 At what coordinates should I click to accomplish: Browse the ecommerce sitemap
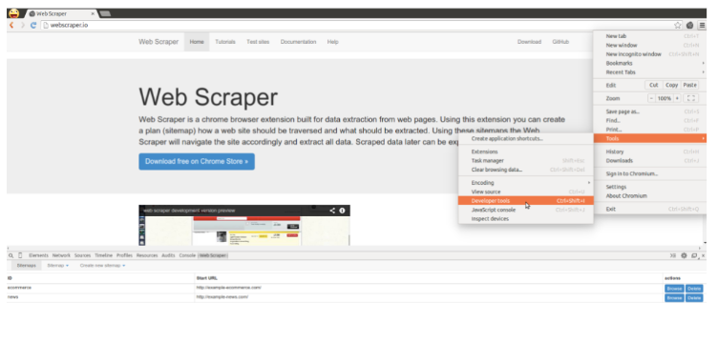(x=674, y=289)
